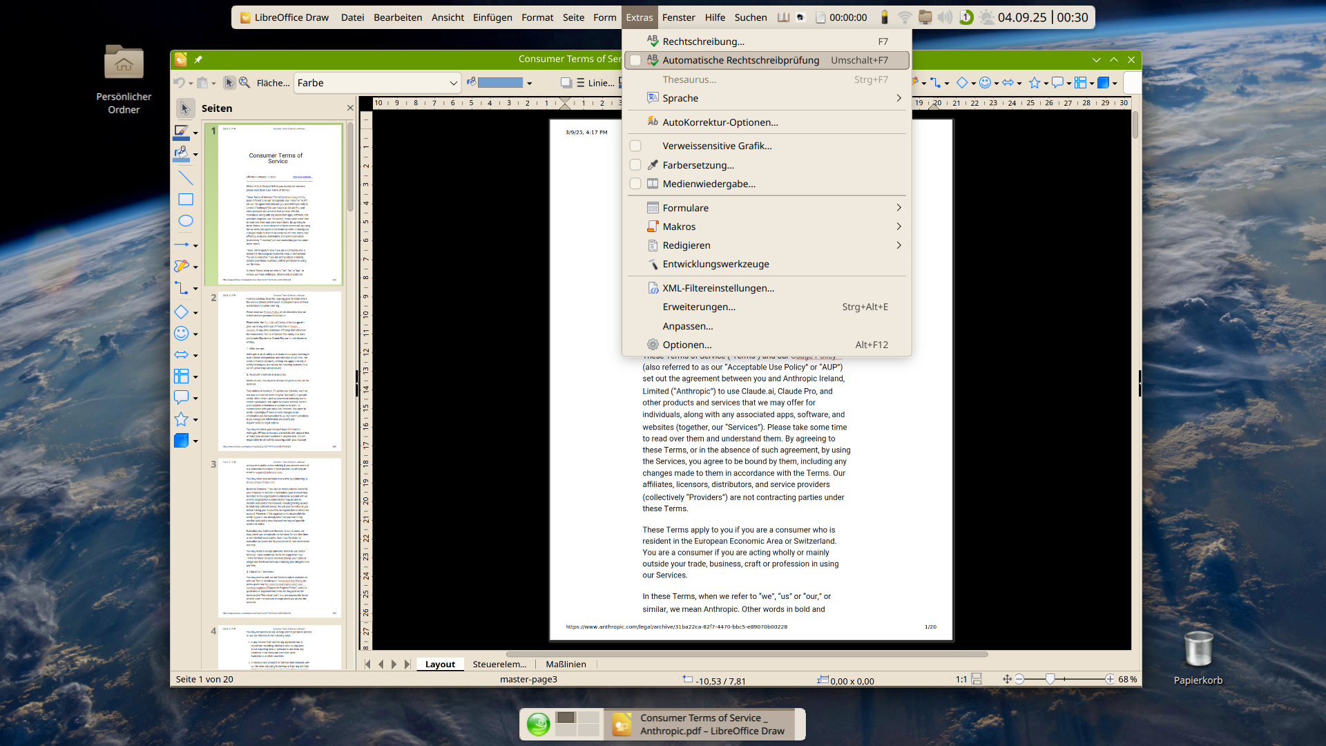Open the Optionen... menu entry
1326x746 pixels.
(686, 345)
